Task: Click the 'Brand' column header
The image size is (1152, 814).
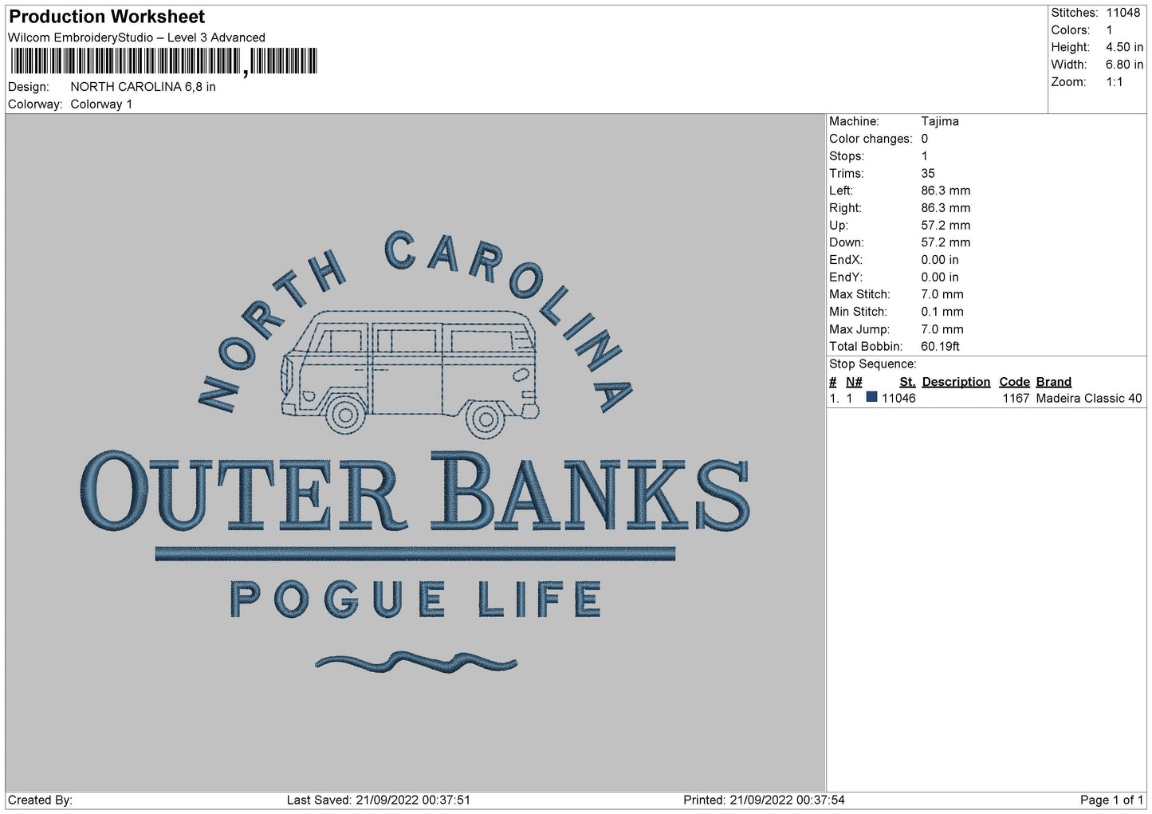Action: 1053,382
